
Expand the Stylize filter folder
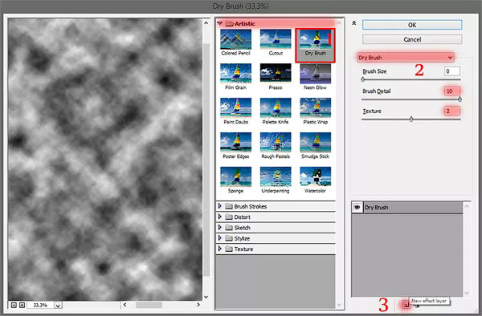[x=220, y=238]
